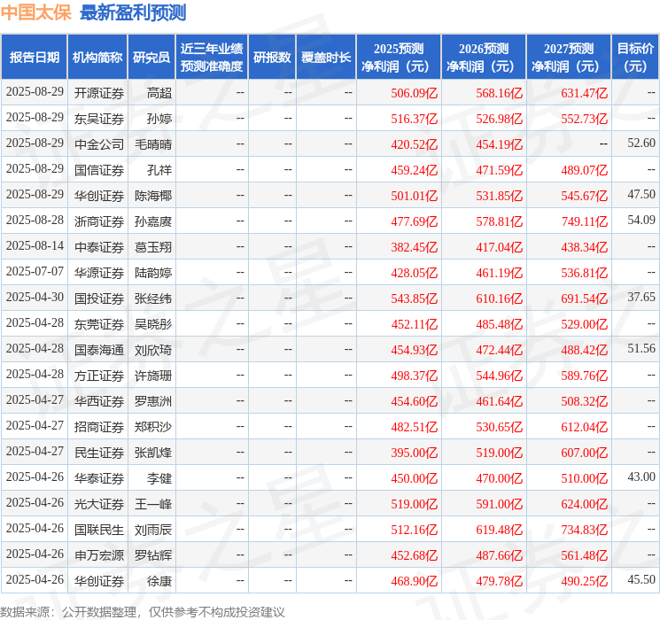Click the 中金公司 target price 52.60
This screenshot has height=620, width=660.
pyautogui.click(x=641, y=143)
